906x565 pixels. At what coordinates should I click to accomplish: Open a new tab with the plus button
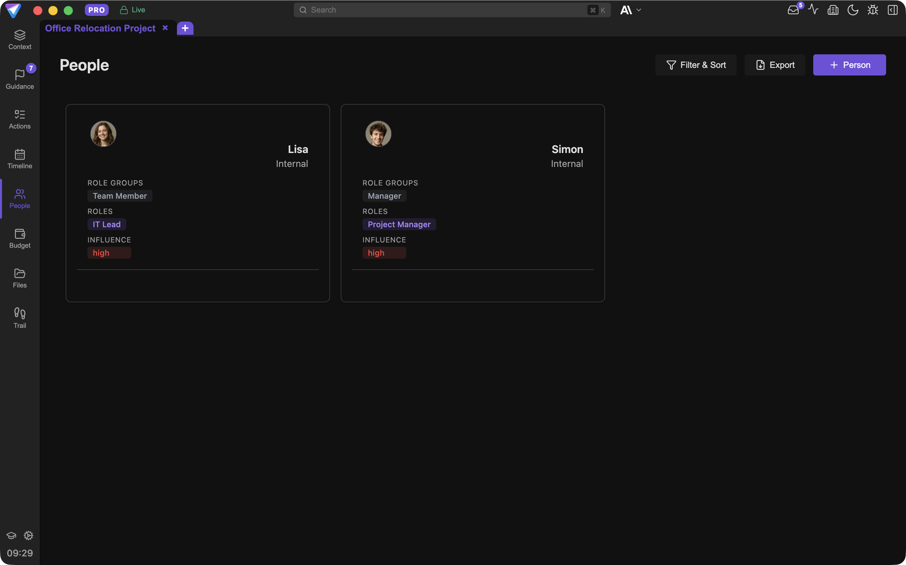185,28
